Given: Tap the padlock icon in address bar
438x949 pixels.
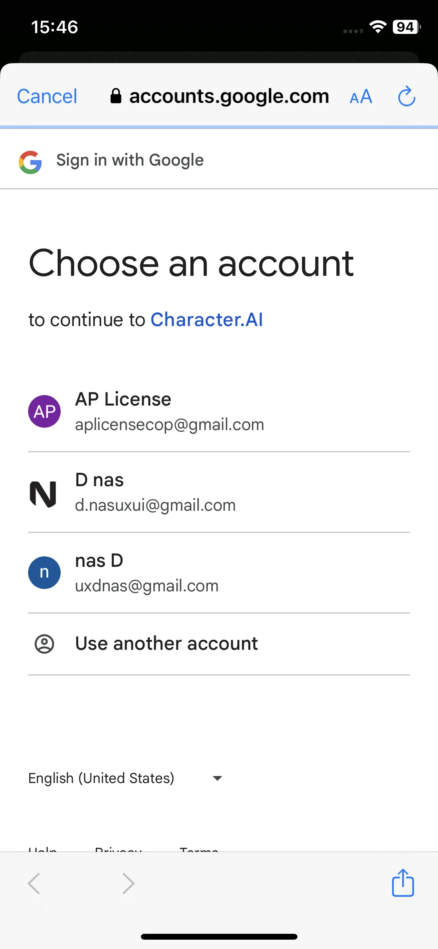Looking at the screenshot, I should [x=116, y=96].
